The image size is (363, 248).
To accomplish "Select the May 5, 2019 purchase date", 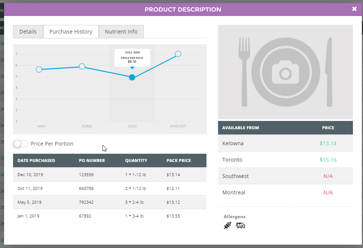I will point(29,202).
